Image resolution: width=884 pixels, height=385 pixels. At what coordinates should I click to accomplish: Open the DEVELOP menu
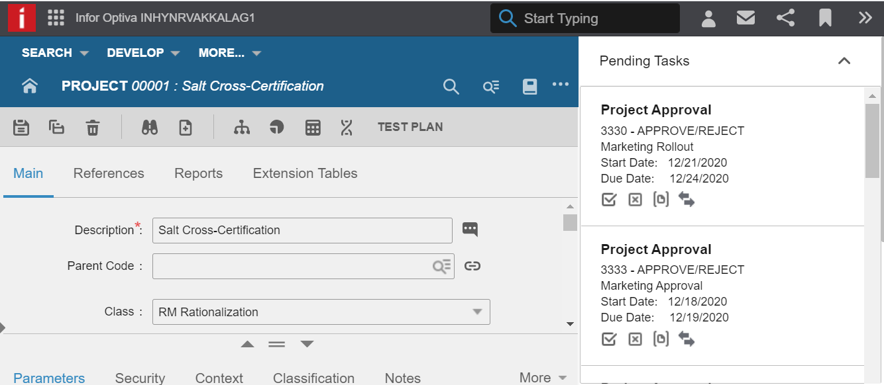coord(137,52)
